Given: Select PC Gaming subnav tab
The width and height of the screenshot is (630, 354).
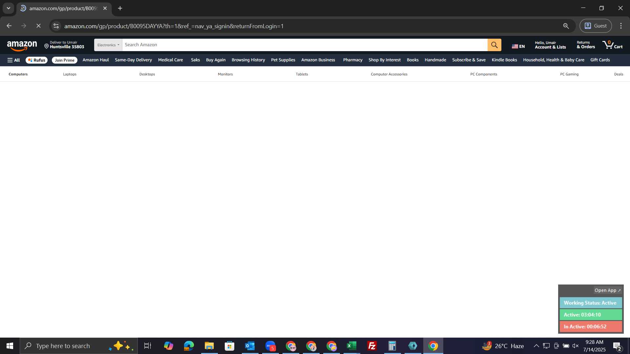Looking at the screenshot, I should point(569,74).
